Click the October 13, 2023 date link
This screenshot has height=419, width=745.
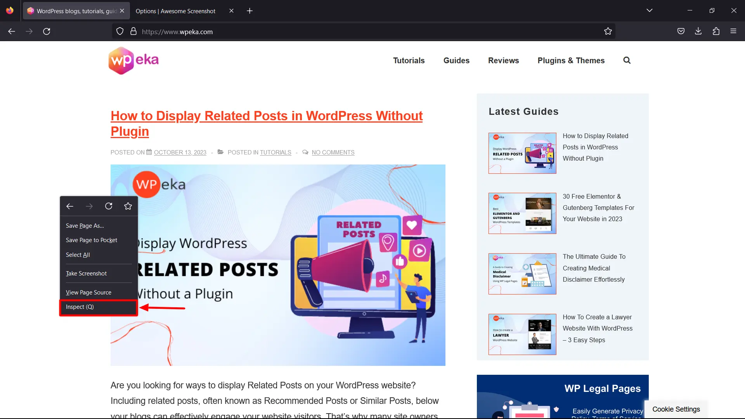[180, 152]
